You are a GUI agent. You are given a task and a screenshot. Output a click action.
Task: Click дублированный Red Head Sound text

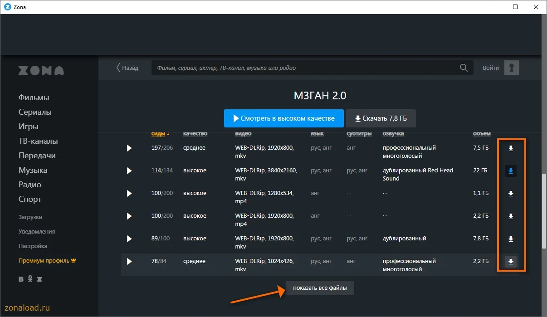point(418,175)
